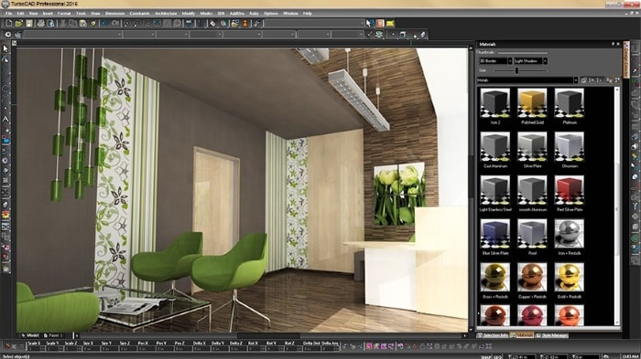Click the Cut scissors icon
Screen dimensions: 641x359
(x=63, y=24)
